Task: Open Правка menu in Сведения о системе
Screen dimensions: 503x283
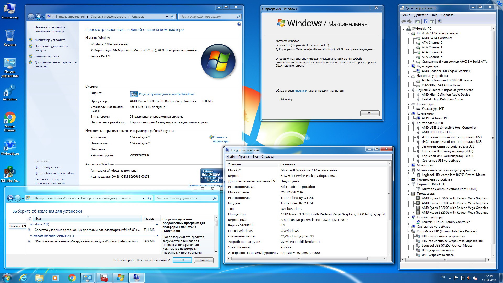Action: point(243,157)
